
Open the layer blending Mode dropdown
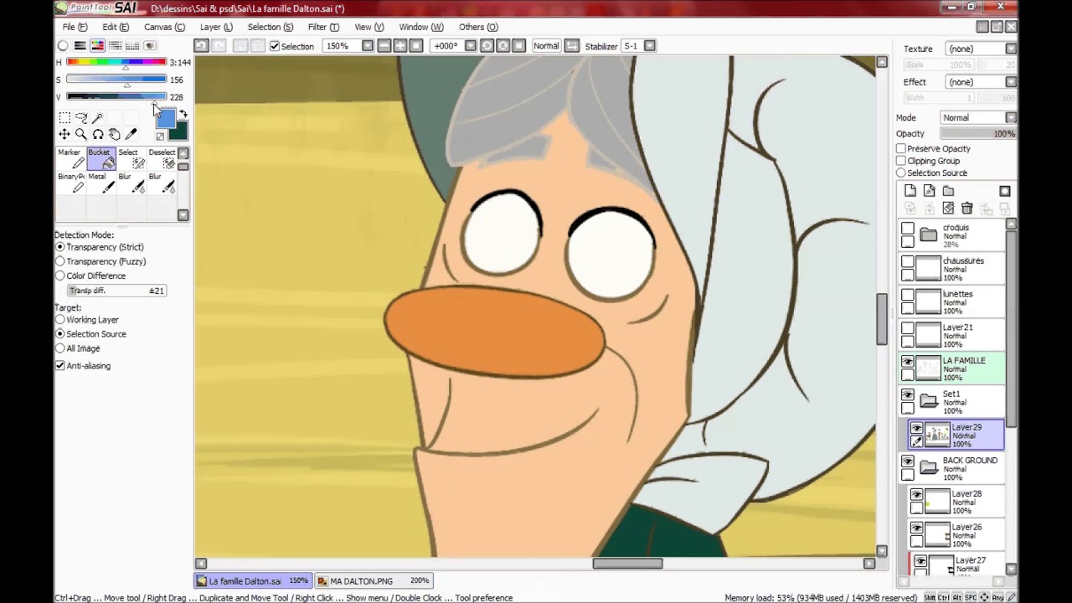(x=1011, y=118)
